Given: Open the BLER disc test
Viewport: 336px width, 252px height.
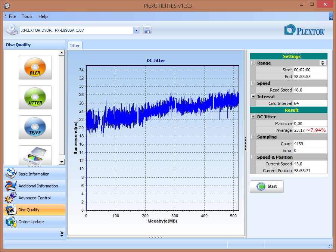Looking at the screenshot, I should coord(35,68).
